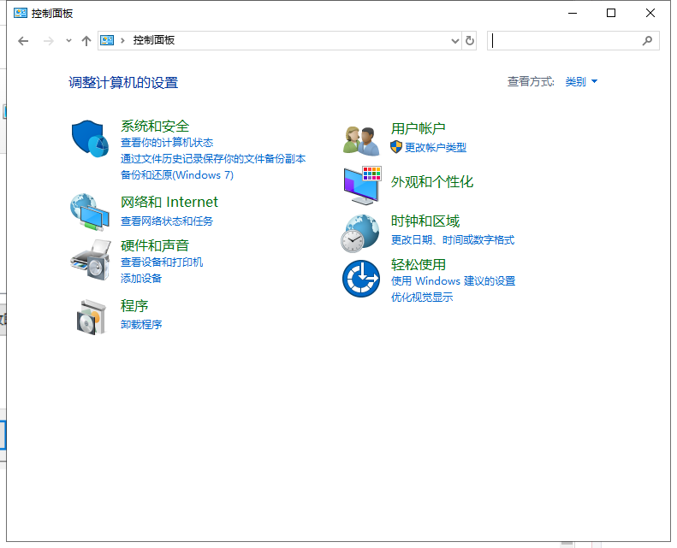The height and width of the screenshot is (548, 677).
Task: Open the 时钟和区域 clock globe icon
Action: (360, 233)
